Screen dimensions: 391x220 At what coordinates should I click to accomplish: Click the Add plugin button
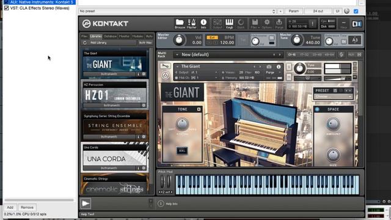click(x=10, y=207)
